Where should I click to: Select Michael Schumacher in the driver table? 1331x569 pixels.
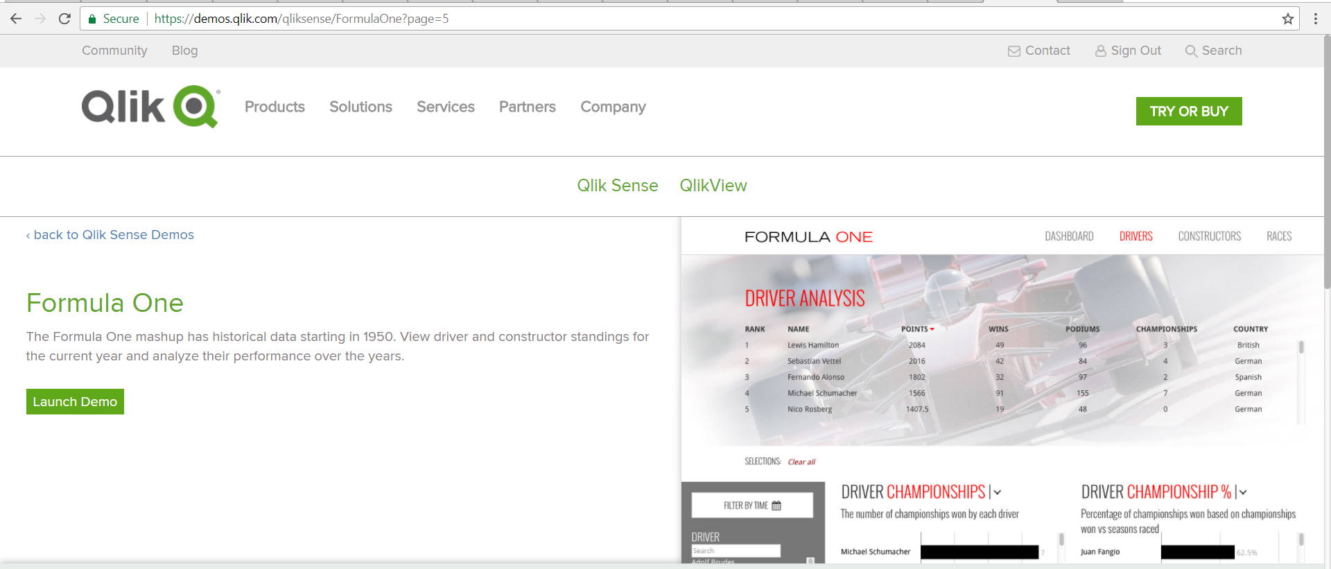(x=822, y=393)
